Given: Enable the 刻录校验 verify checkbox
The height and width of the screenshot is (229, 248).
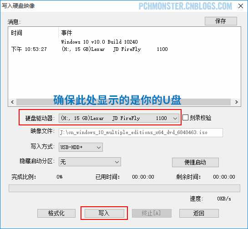Looking at the screenshot, I should pos(185,118).
